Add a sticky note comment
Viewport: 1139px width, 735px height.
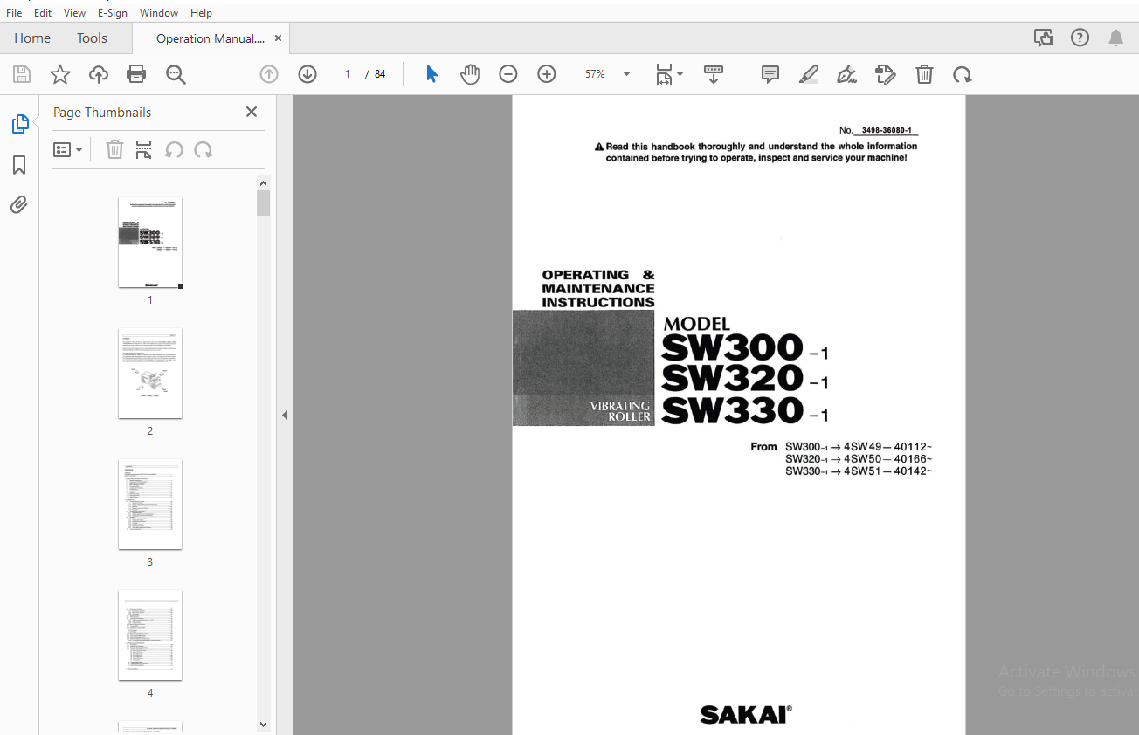770,74
